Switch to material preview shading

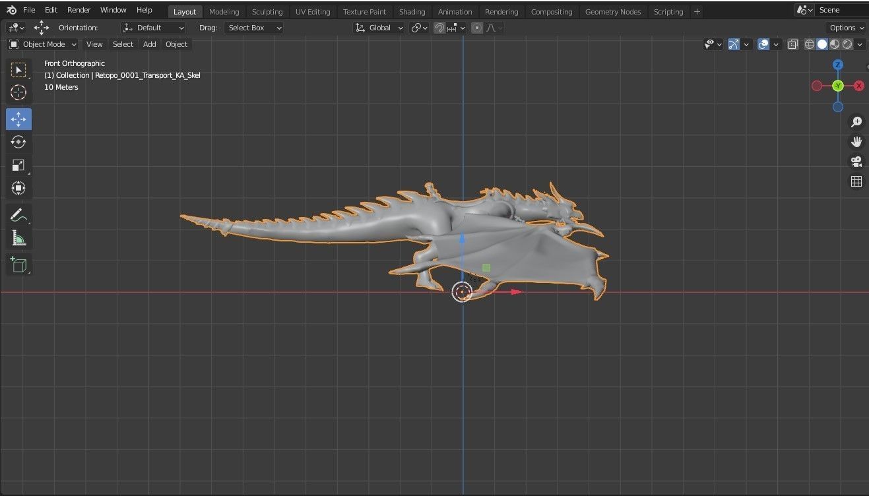pyautogui.click(x=835, y=44)
